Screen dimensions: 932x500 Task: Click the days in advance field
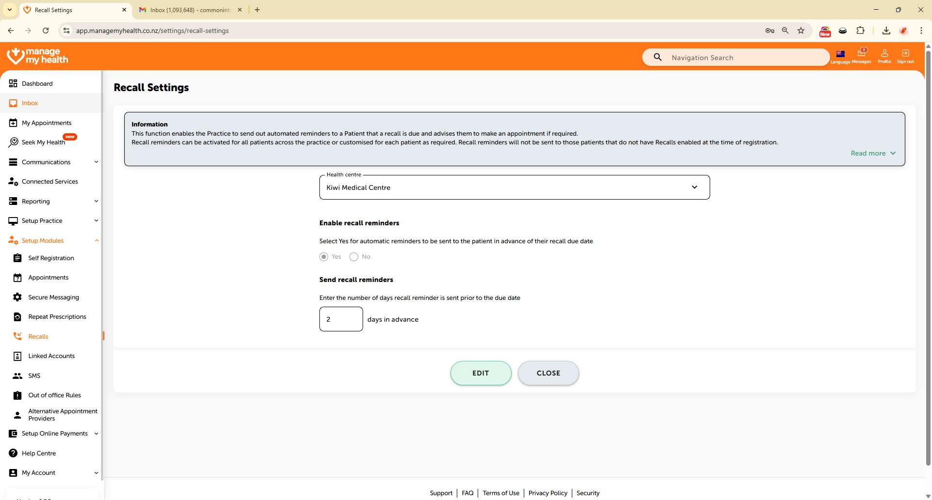tap(341, 319)
